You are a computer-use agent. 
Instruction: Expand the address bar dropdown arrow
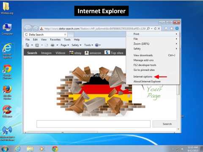pos(152,29)
